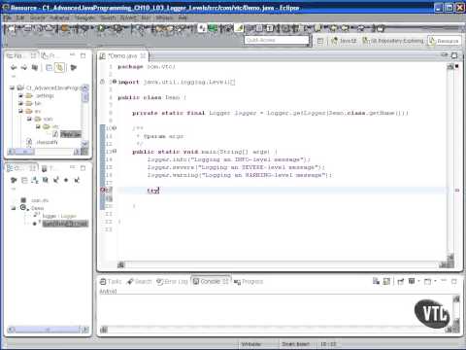Minimize the outline panel
Image resolution: width=466 pixels, height=350 pixels.
[x=73, y=167]
